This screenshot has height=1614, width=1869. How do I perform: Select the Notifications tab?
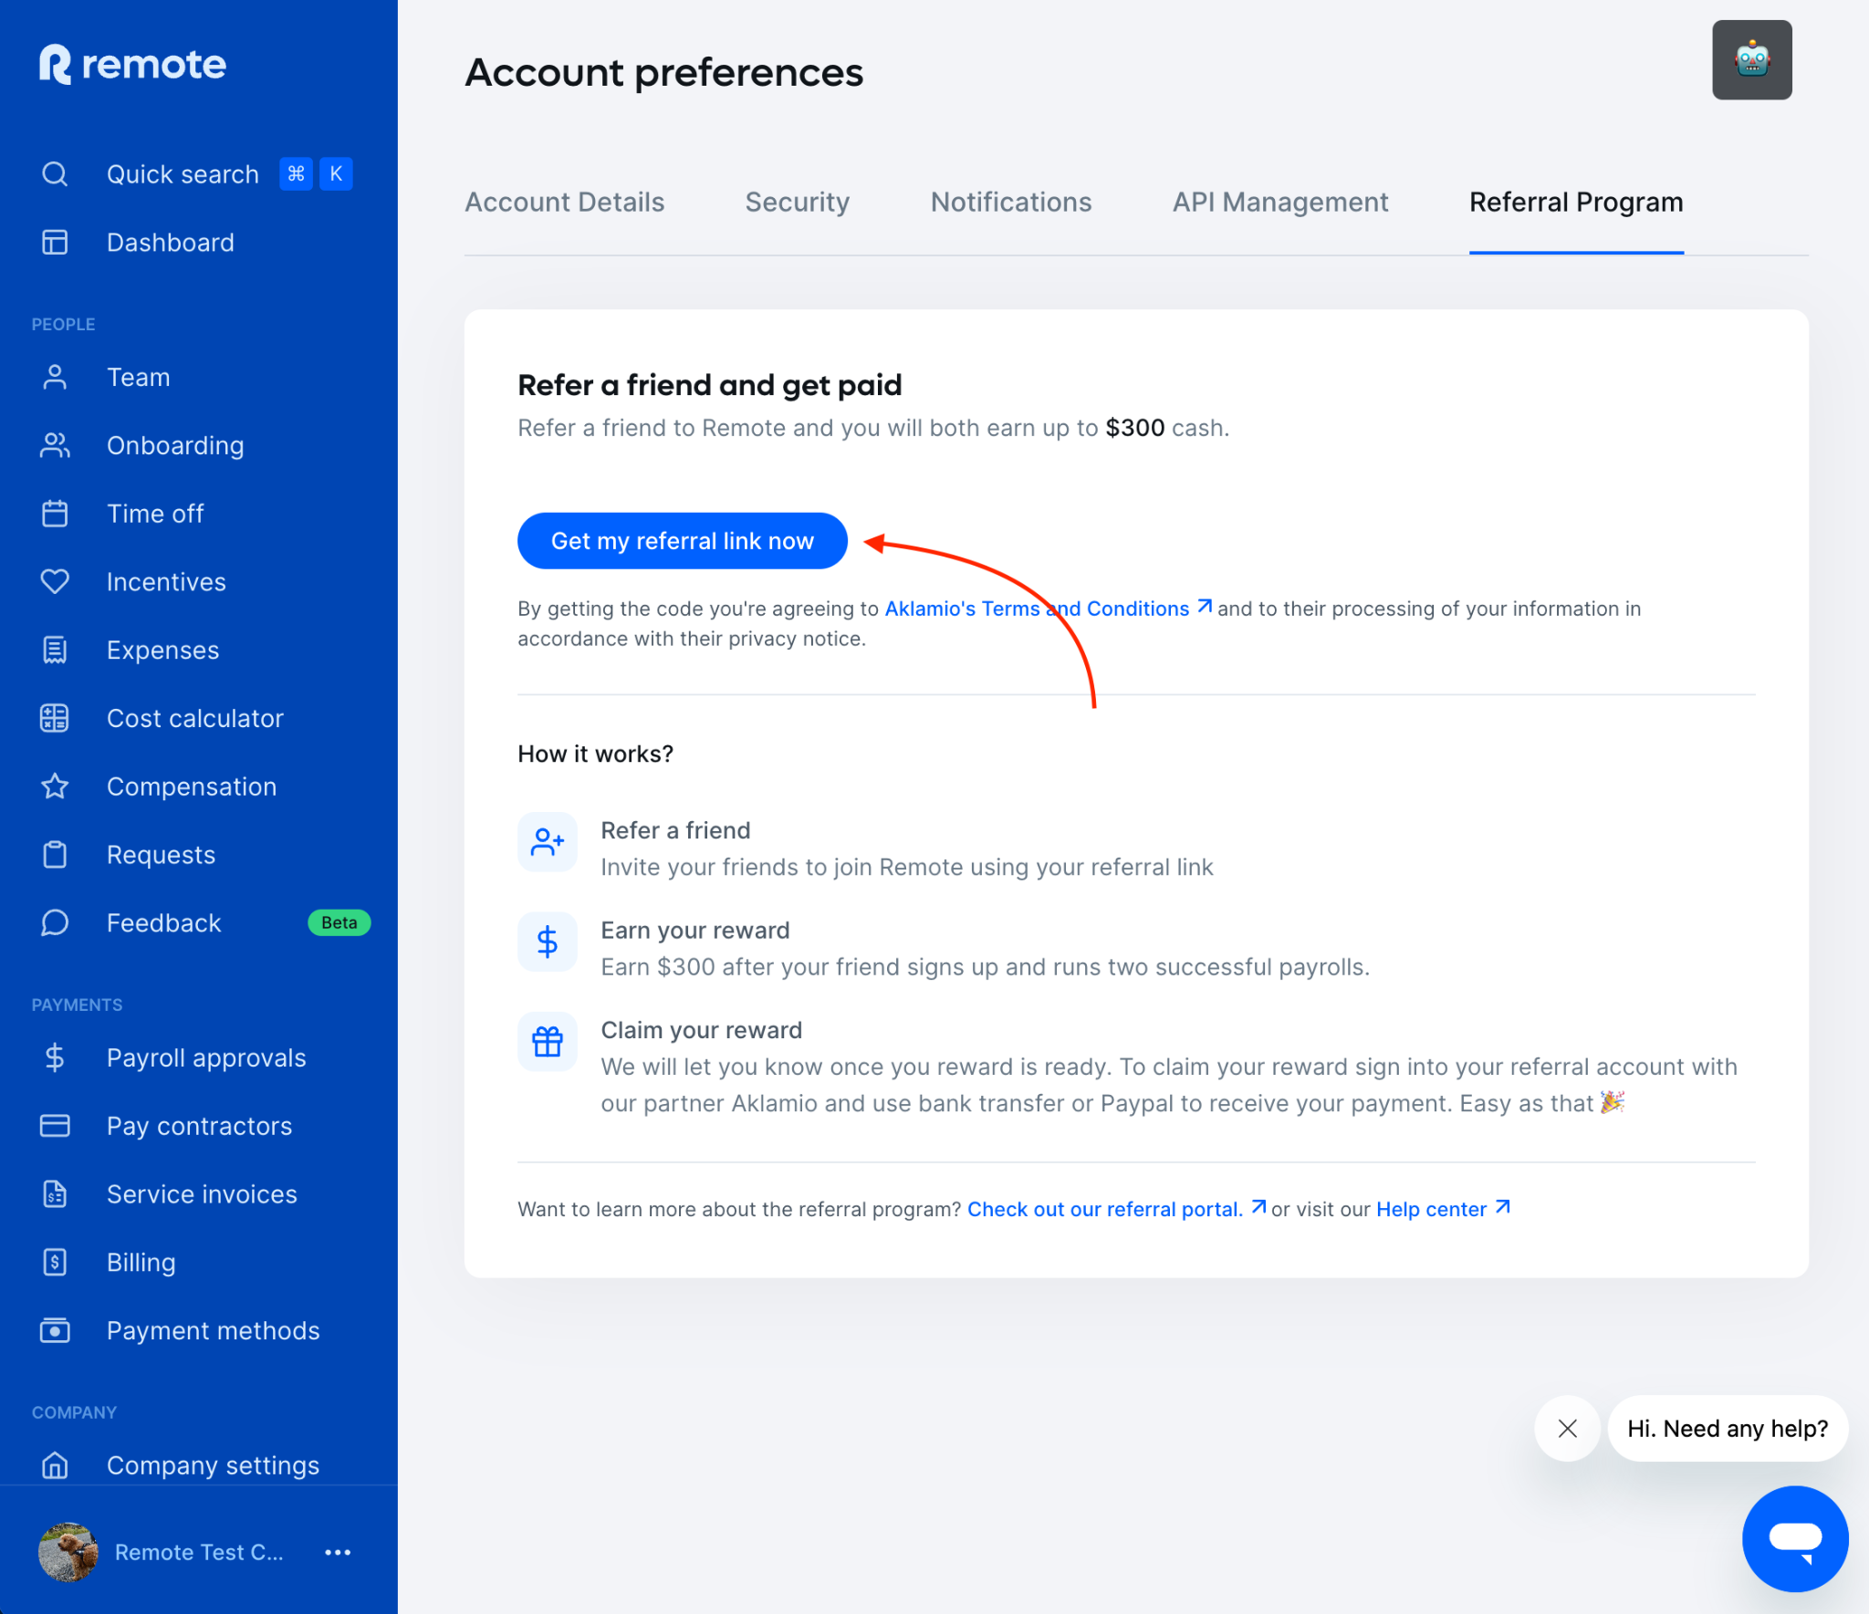pos(1010,202)
